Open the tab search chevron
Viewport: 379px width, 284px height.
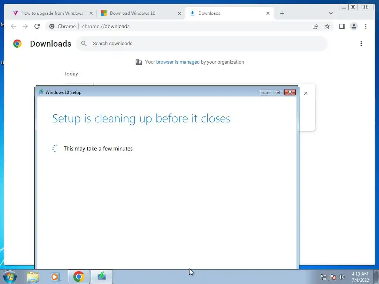pos(331,13)
